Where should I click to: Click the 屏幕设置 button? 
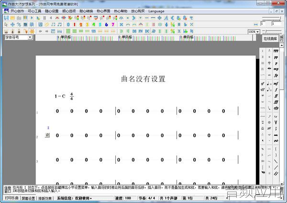[x=28, y=198]
